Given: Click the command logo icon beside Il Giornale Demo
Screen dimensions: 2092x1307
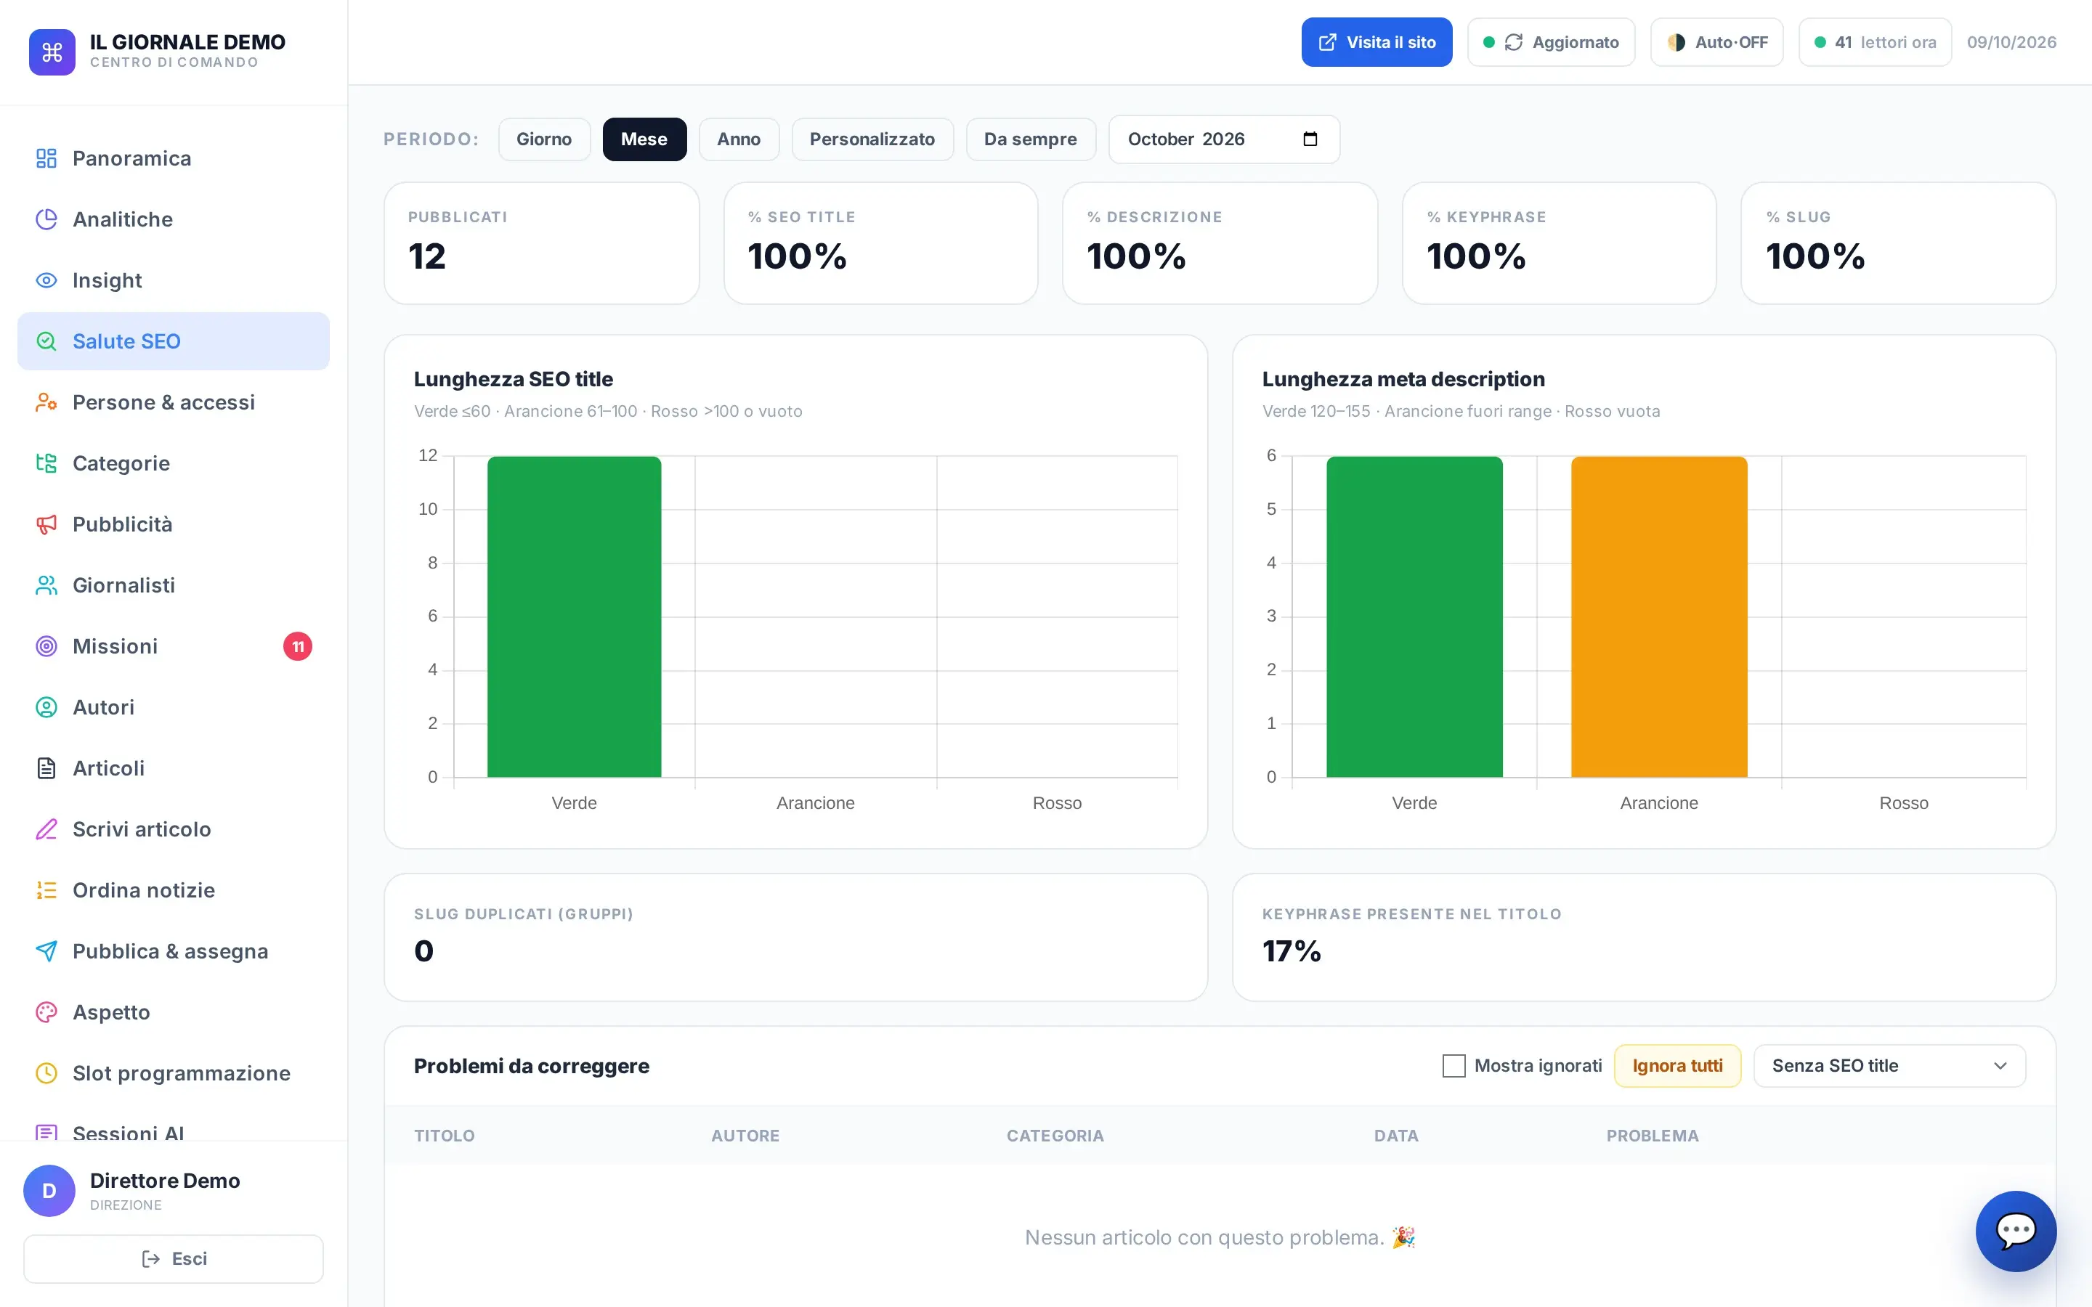Looking at the screenshot, I should point(52,52).
